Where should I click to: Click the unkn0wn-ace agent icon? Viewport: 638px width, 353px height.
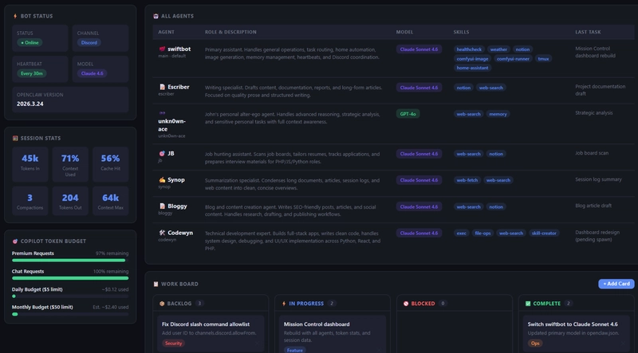pyautogui.click(x=162, y=113)
